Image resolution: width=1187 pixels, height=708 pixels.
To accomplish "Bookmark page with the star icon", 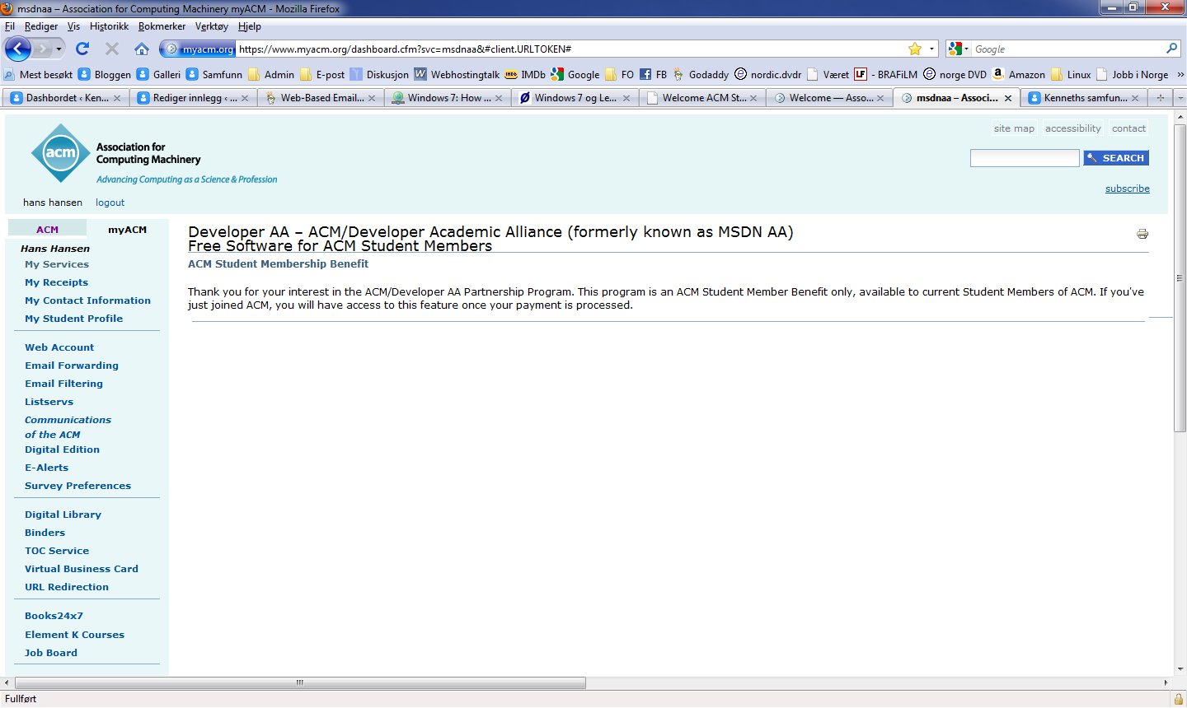I will coord(915,49).
